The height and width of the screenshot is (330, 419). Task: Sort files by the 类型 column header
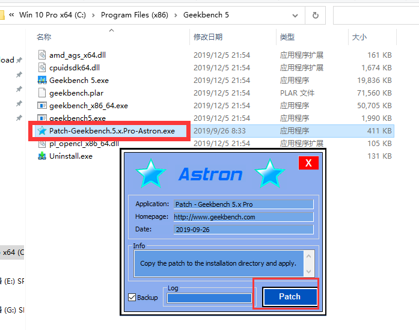point(287,37)
